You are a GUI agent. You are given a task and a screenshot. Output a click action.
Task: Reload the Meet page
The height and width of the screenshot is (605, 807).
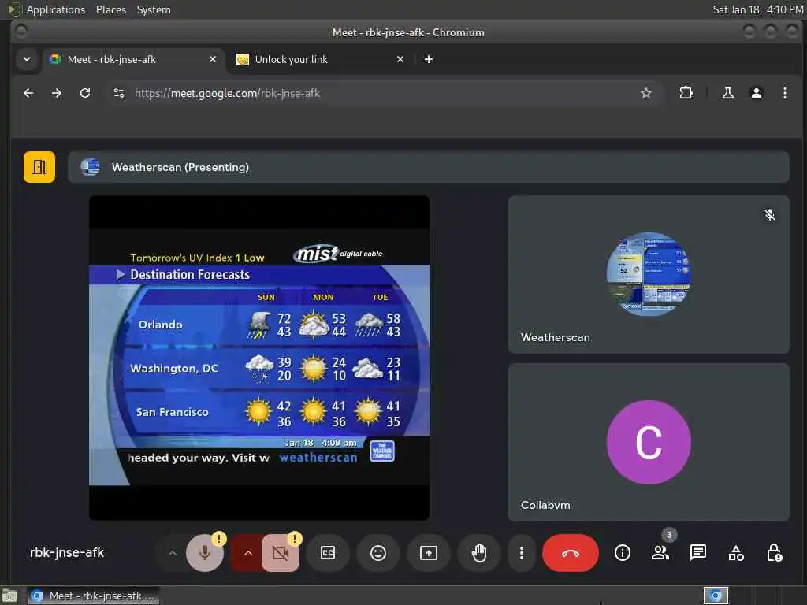(85, 93)
